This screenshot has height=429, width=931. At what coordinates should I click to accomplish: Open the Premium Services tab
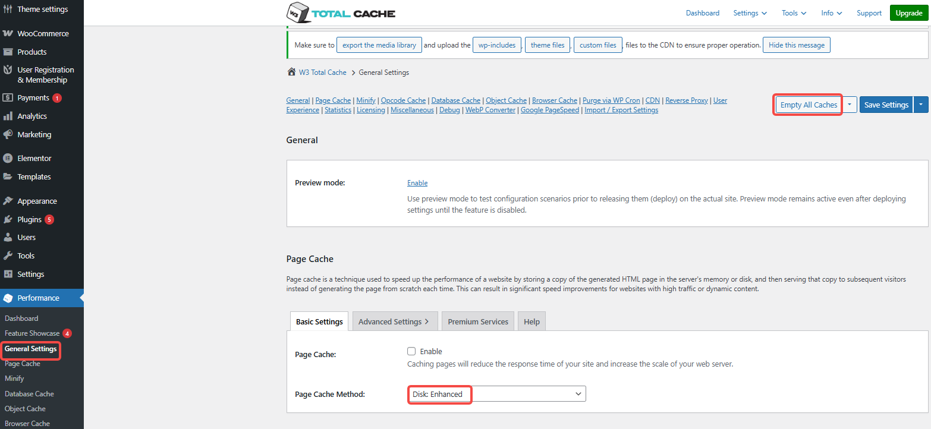click(x=478, y=321)
